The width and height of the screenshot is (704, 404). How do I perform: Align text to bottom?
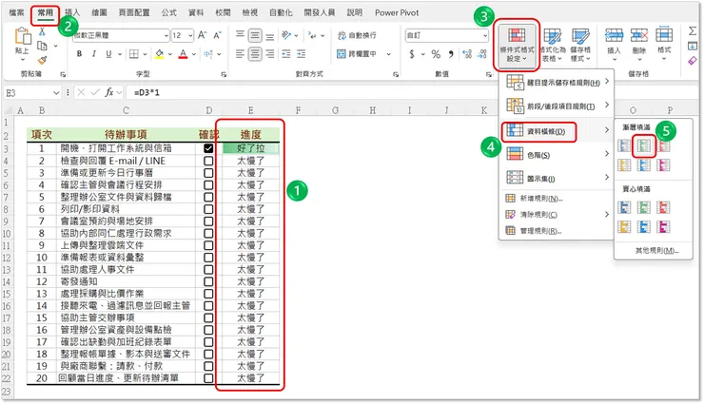270,35
